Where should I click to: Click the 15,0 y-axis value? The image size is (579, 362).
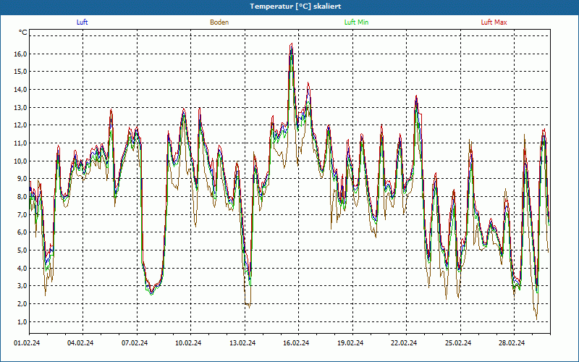20,72
